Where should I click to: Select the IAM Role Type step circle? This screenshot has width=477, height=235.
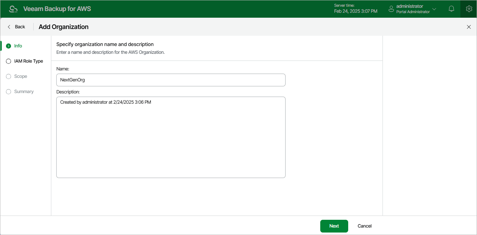(x=8, y=61)
